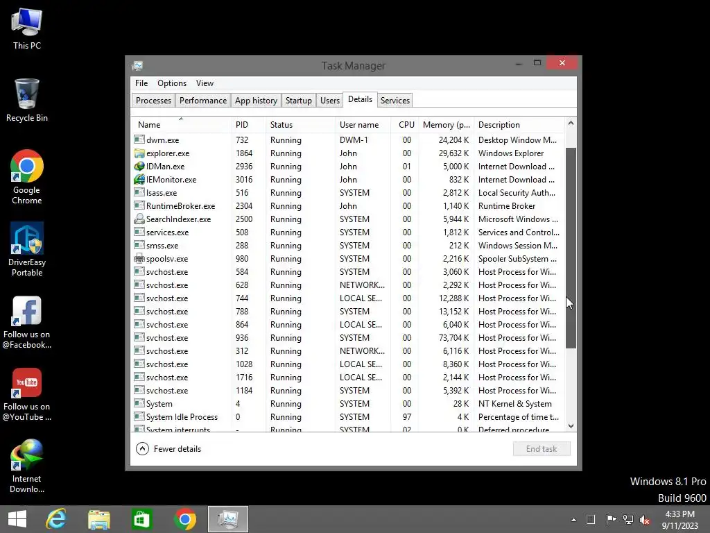The image size is (710, 533).
Task: Click the scrollbar down arrow
Action: click(x=571, y=425)
